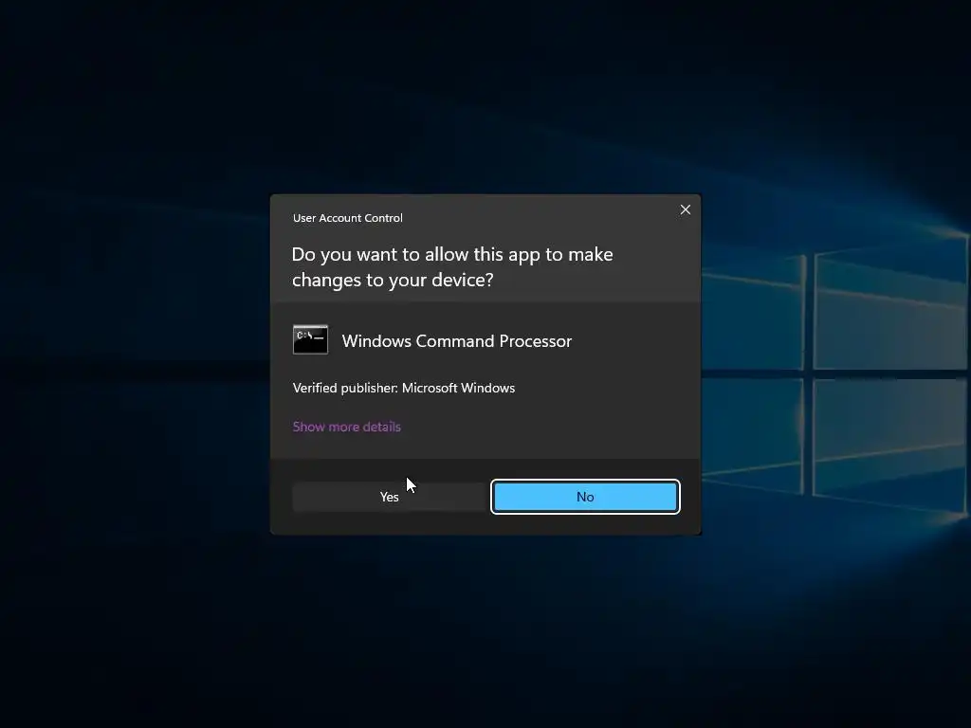Click the 'Do you want to allow' heading
The height and width of the screenshot is (728, 971).
452,266
